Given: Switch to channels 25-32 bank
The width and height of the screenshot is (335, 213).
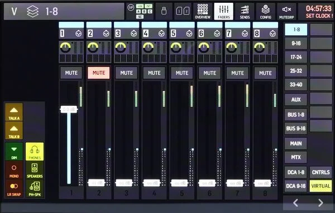Looking at the screenshot, I should 296,71.
